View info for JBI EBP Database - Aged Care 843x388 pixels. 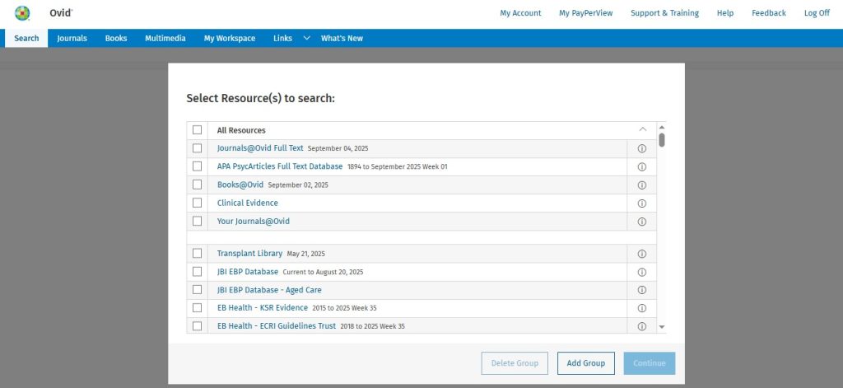coord(642,290)
